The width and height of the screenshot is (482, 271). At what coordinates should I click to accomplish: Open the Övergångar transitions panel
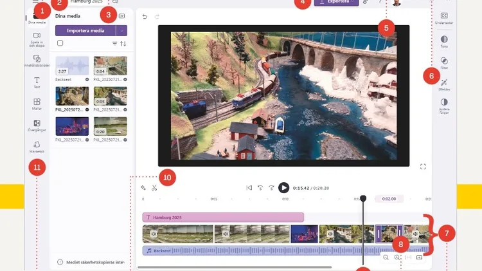pyautogui.click(x=37, y=125)
